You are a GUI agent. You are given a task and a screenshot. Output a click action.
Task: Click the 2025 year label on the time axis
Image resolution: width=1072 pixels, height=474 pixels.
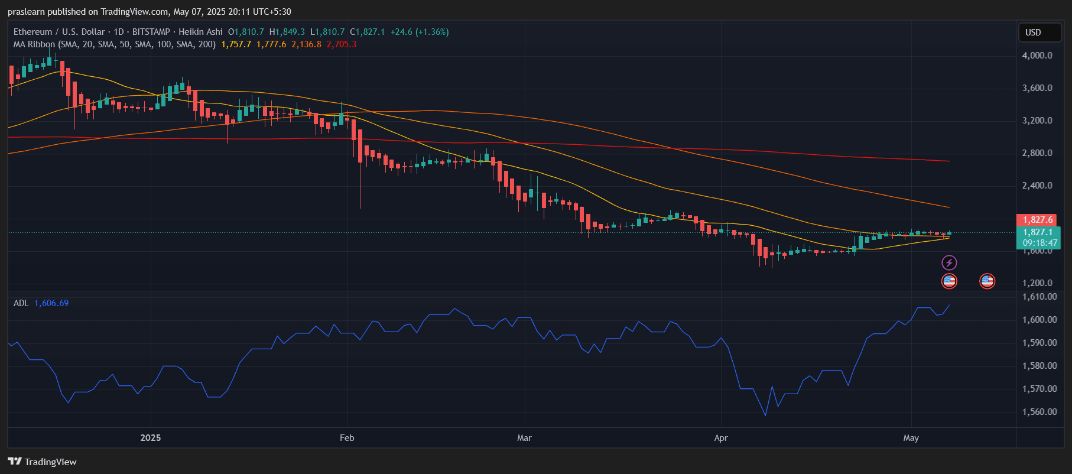tap(151, 438)
